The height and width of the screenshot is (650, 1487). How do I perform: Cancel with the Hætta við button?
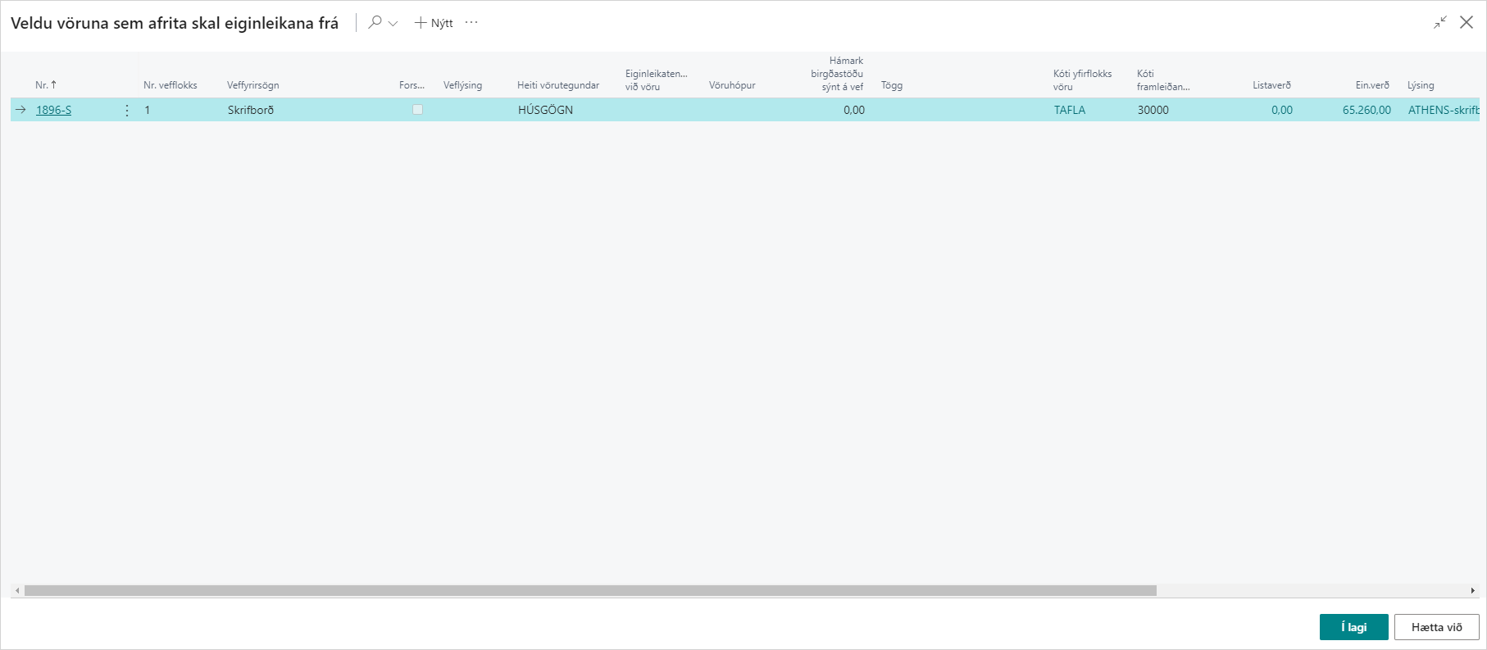(1436, 627)
